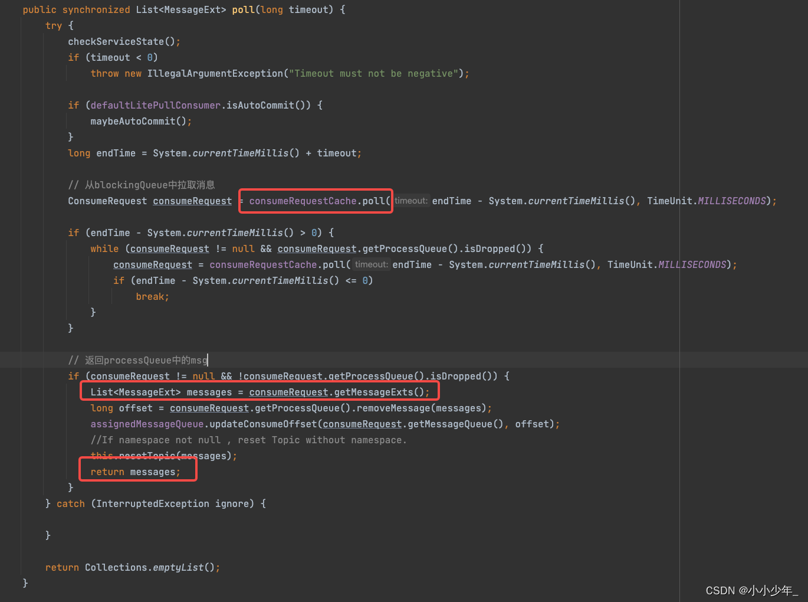Click the updateConsumeOffset method call

[263, 424]
